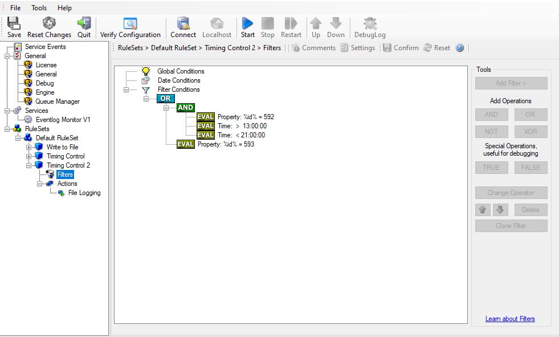Select File Logging action in tree
559x337 pixels.
(84, 193)
